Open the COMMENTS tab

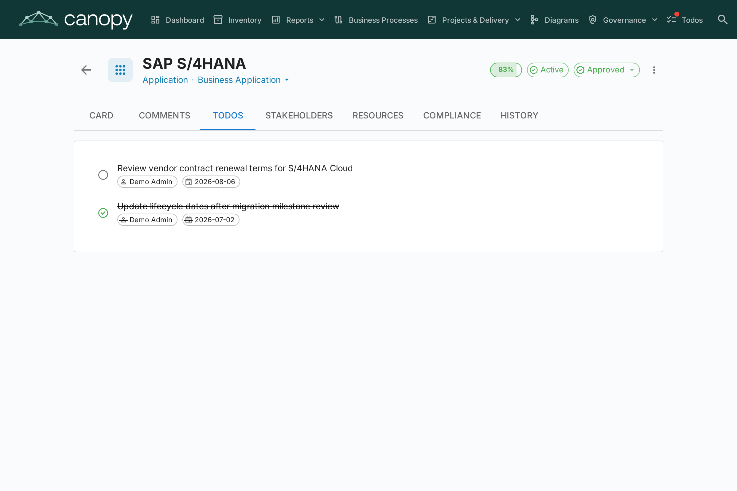[x=165, y=116]
